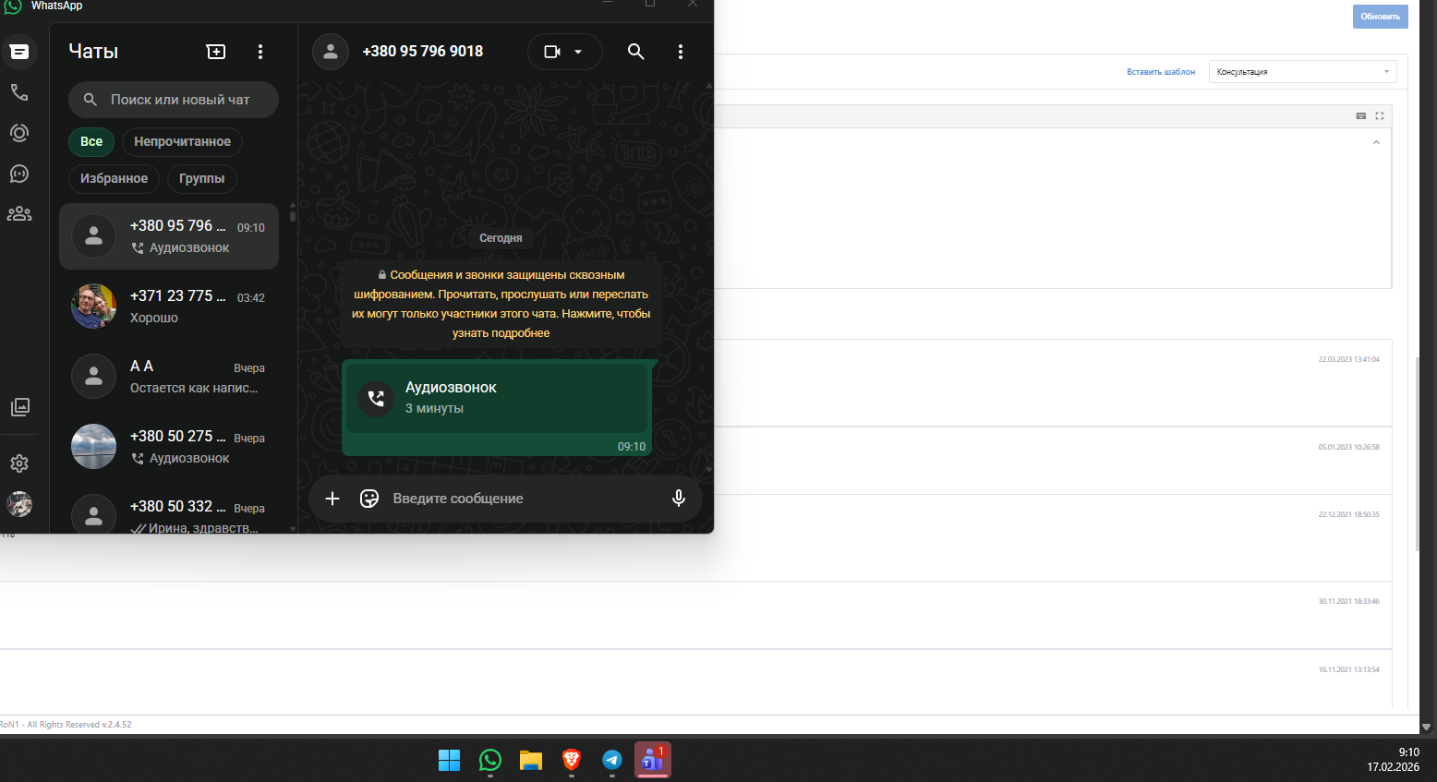Start a new chat with the plus icon
The image size is (1437, 782).
[x=216, y=52]
